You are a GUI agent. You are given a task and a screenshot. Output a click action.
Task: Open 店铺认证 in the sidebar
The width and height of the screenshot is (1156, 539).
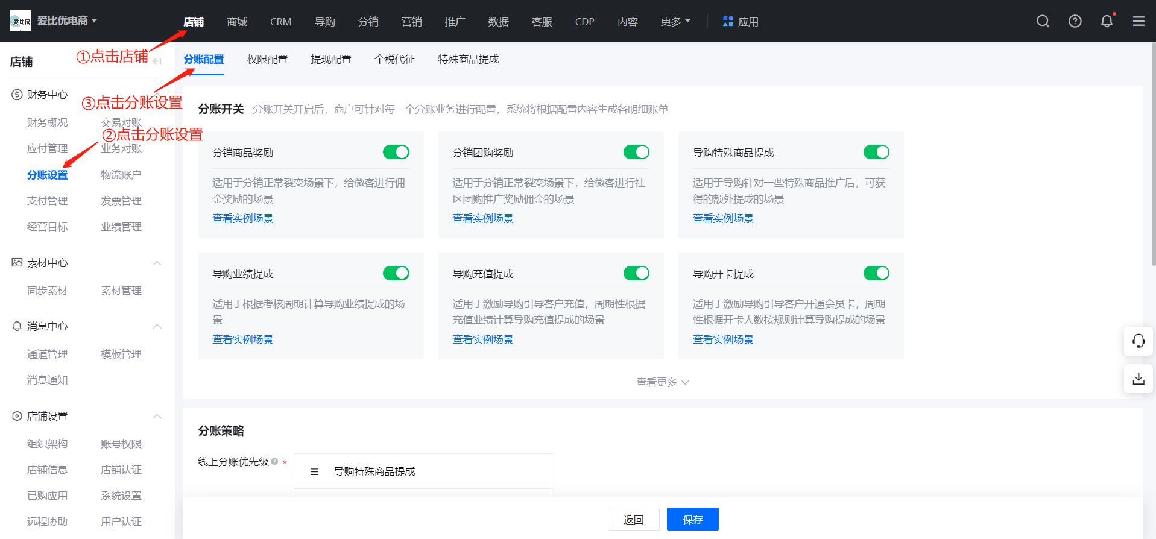tap(121, 470)
